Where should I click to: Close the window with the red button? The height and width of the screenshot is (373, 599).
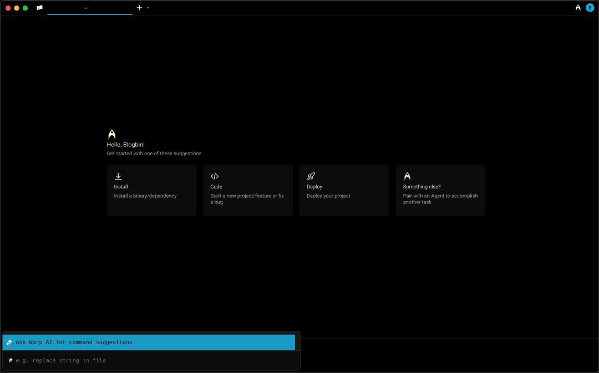(8, 8)
